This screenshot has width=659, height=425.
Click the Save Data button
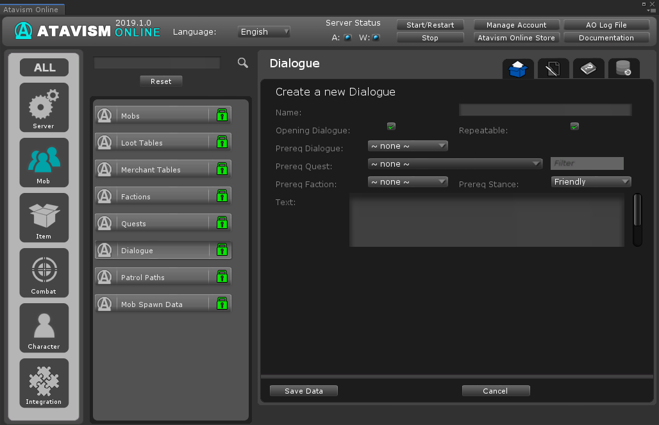303,391
